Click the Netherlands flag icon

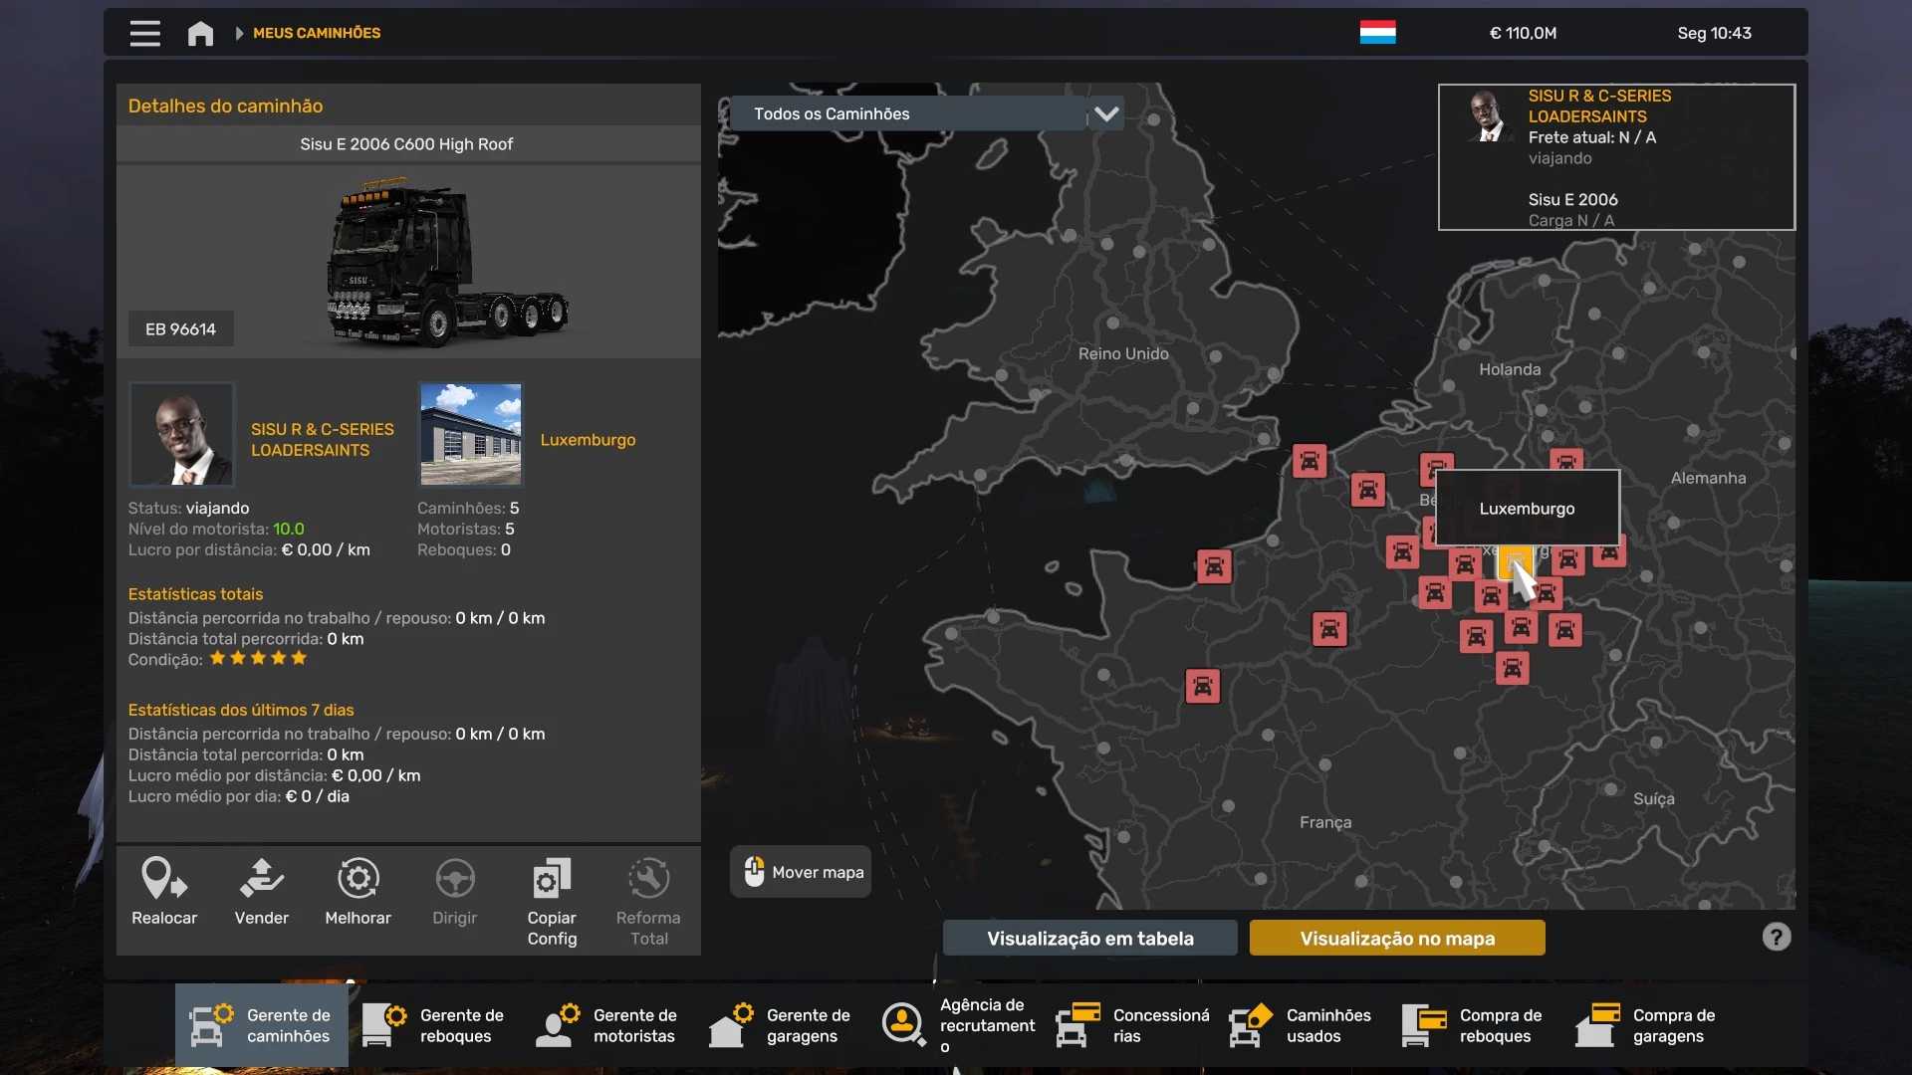coord(1377,33)
